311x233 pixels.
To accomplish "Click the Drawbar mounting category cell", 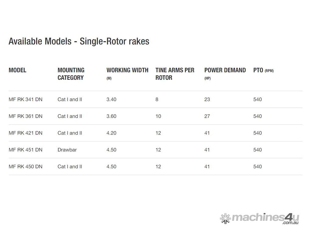I will (x=67, y=150).
